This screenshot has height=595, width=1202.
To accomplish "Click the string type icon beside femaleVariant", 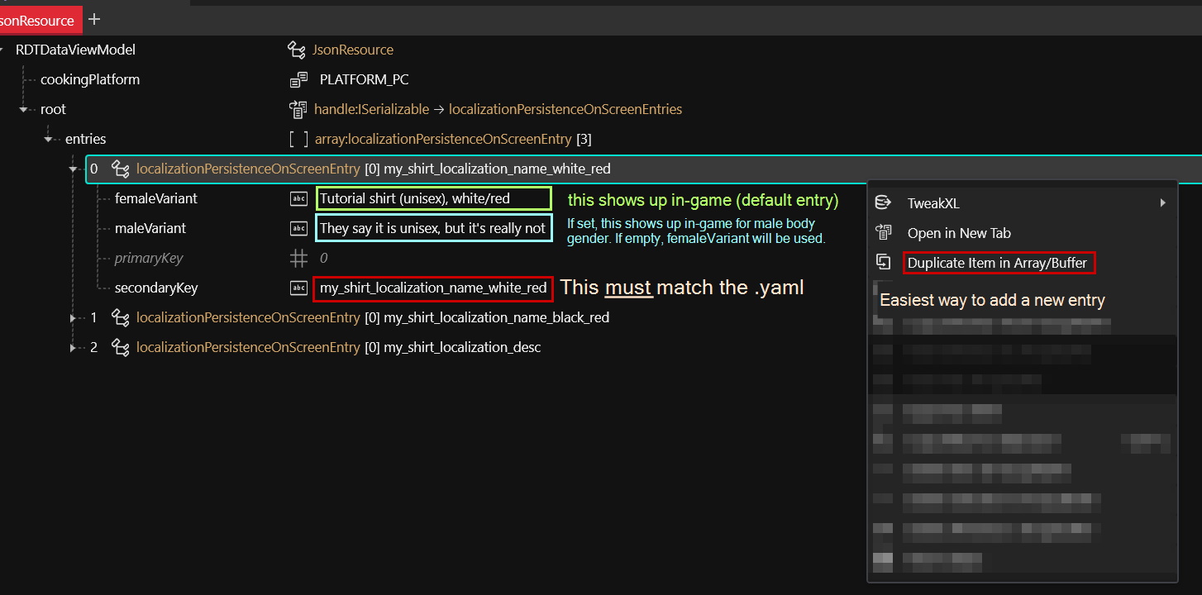I will (298, 199).
